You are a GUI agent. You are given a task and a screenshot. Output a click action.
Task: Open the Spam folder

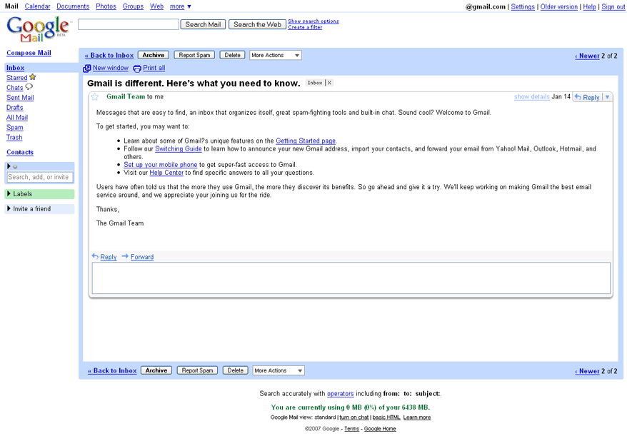click(x=15, y=128)
